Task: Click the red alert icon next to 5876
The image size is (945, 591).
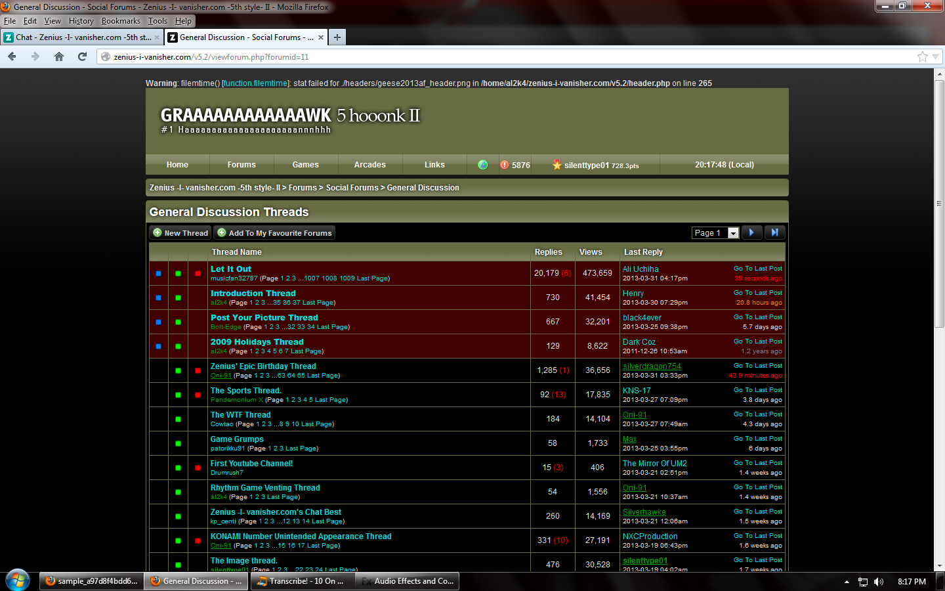Action: point(505,165)
